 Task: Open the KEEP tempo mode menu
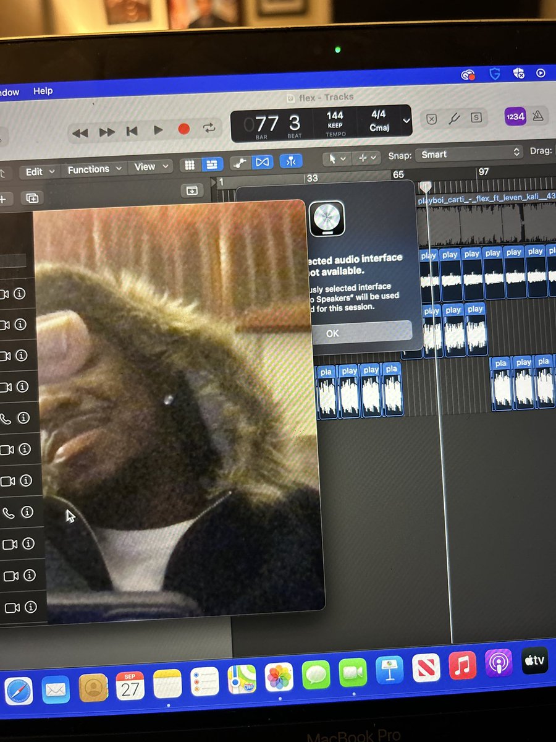pyautogui.click(x=335, y=126)
